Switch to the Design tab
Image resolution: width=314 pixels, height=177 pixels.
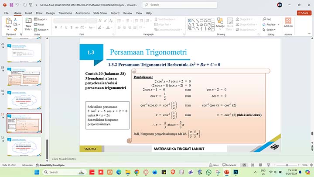(x=50, y=13)
